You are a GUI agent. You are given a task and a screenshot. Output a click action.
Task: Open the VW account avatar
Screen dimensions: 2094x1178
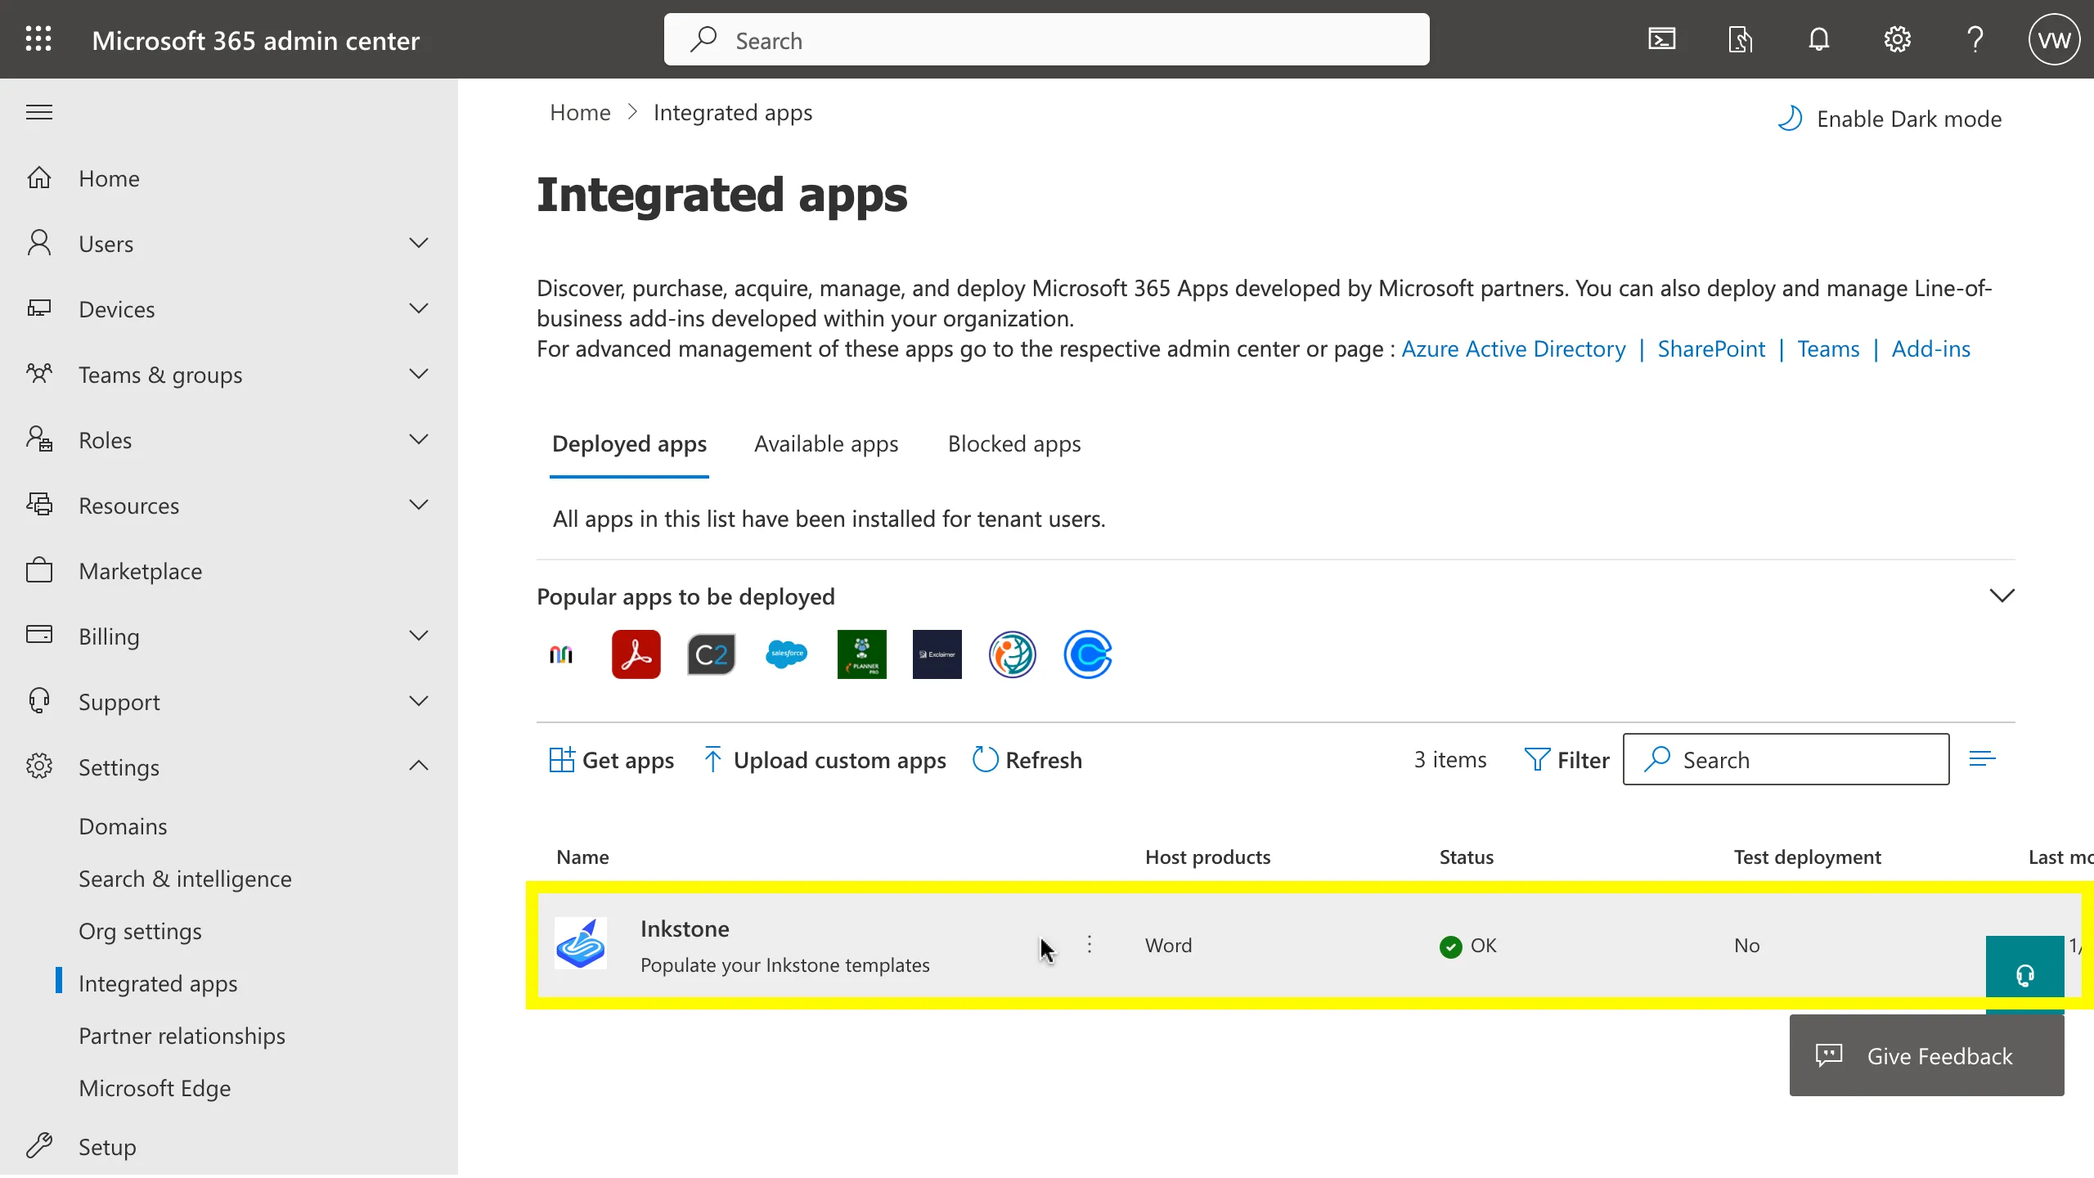coord(2054,39)
